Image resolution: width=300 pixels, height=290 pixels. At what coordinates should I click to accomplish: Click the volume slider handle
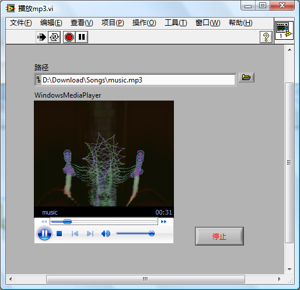(x=152, y=233)
